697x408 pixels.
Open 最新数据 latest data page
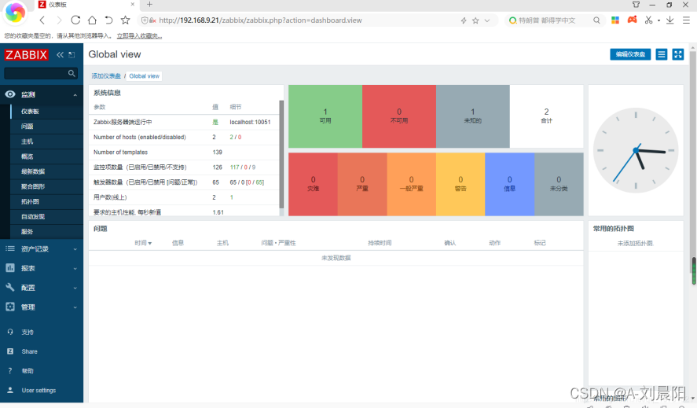pyautogui.click(x=33, y=171)
